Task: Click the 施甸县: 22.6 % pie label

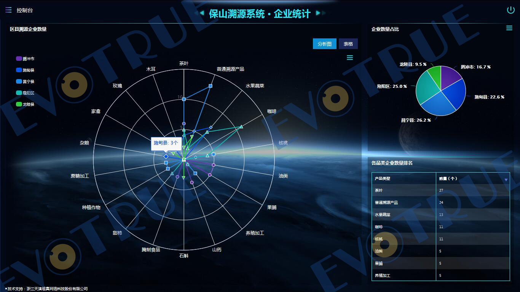Action: (489, 97)
